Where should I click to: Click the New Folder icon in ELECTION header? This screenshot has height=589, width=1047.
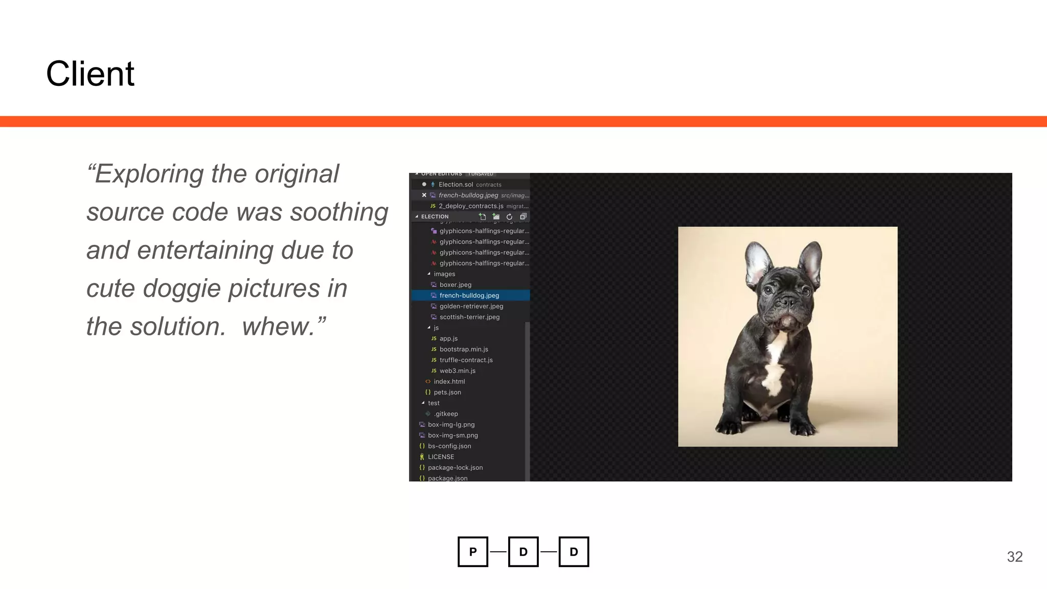click(x=496, y=217)
